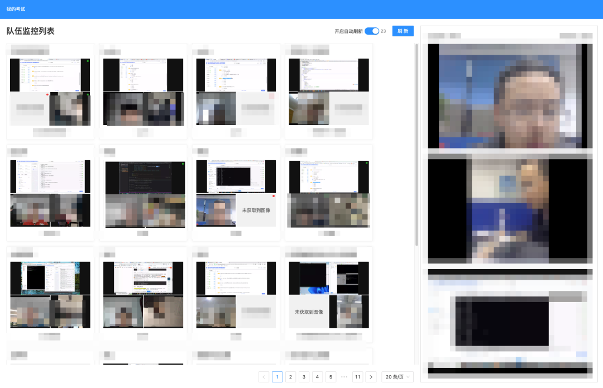Jump to page 4 in pagination

317,377
